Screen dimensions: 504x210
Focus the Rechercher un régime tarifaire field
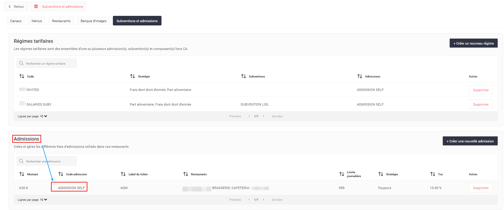pos(48,63)
